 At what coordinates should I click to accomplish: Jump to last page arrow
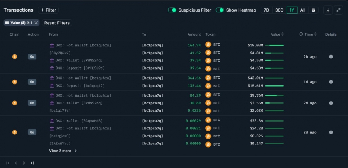point(32,163)
